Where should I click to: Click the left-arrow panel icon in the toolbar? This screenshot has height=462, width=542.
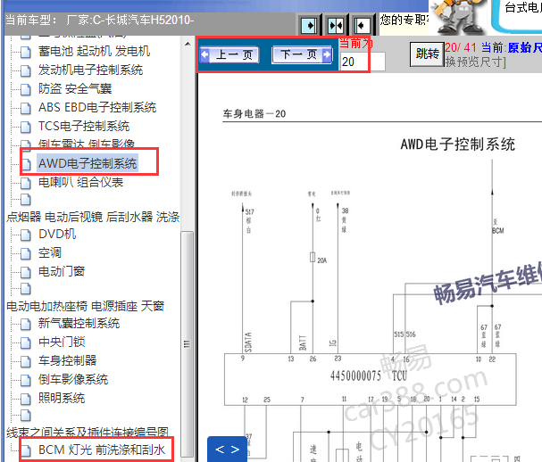coord(363,25)
